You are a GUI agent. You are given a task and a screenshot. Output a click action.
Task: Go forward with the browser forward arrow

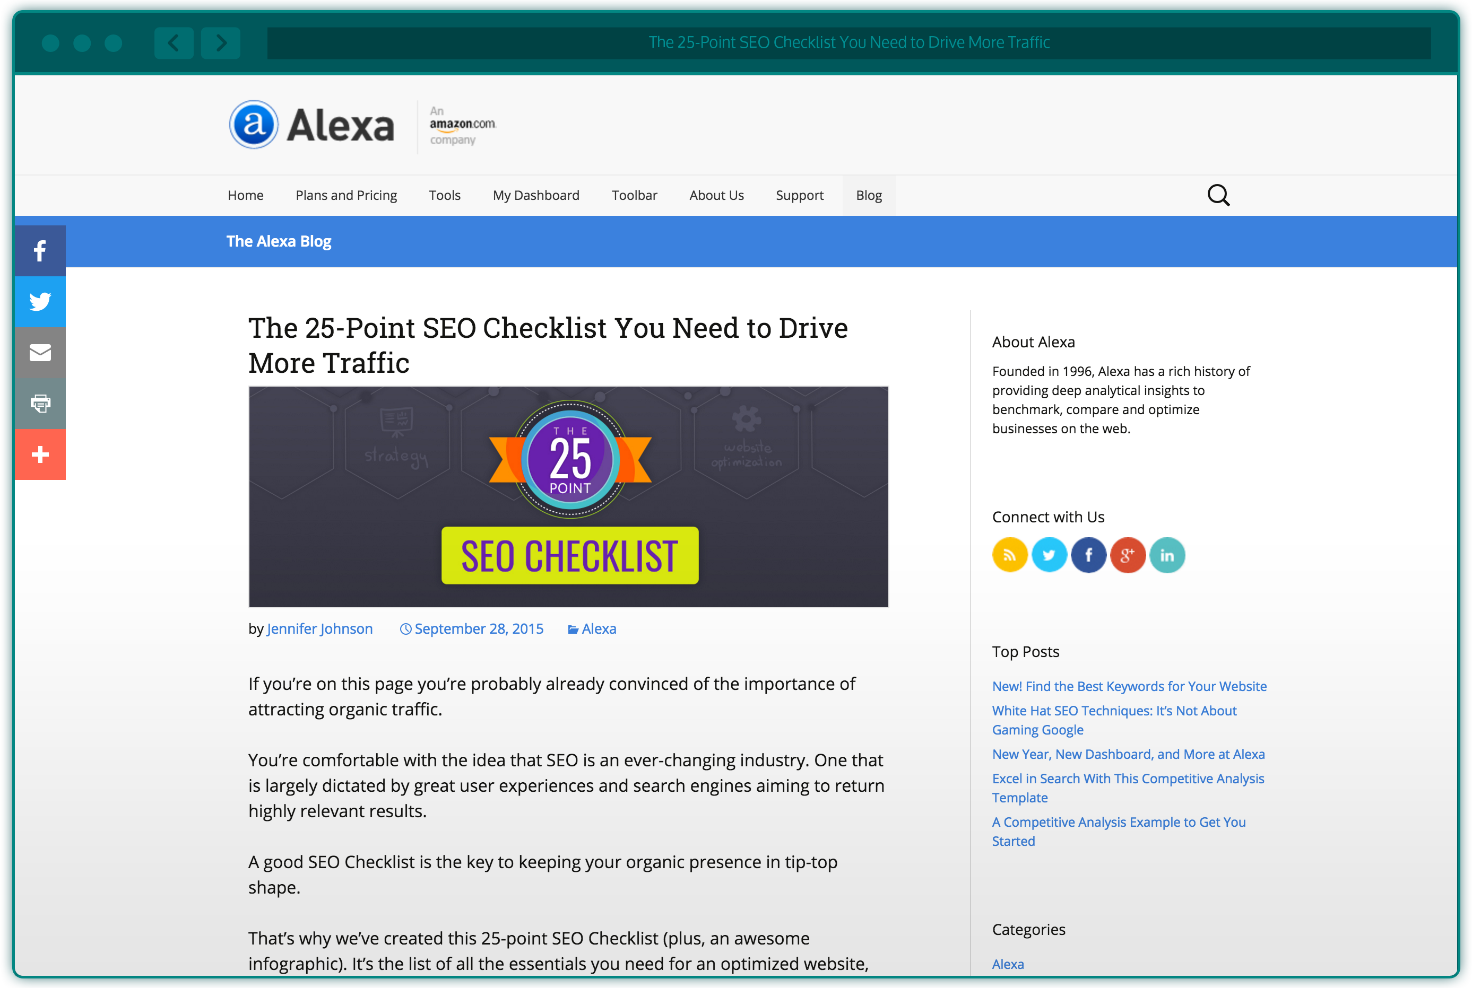pos(221,43)
